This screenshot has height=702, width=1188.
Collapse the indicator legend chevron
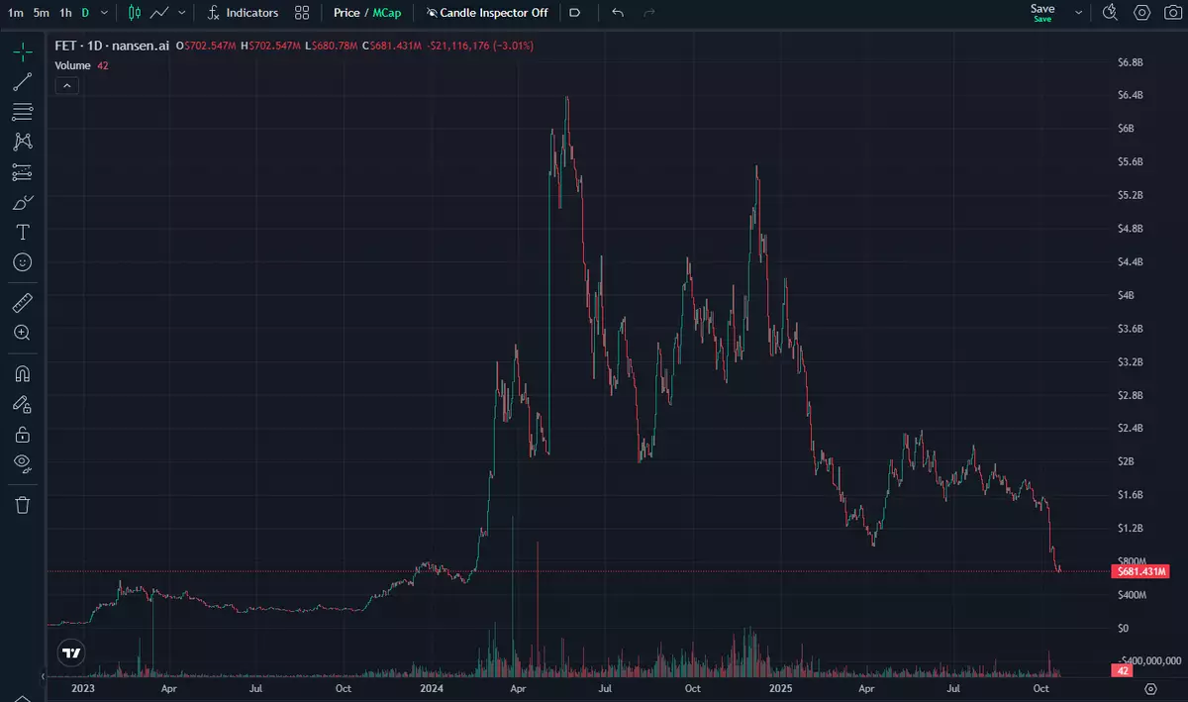click(x=66, y=86)
